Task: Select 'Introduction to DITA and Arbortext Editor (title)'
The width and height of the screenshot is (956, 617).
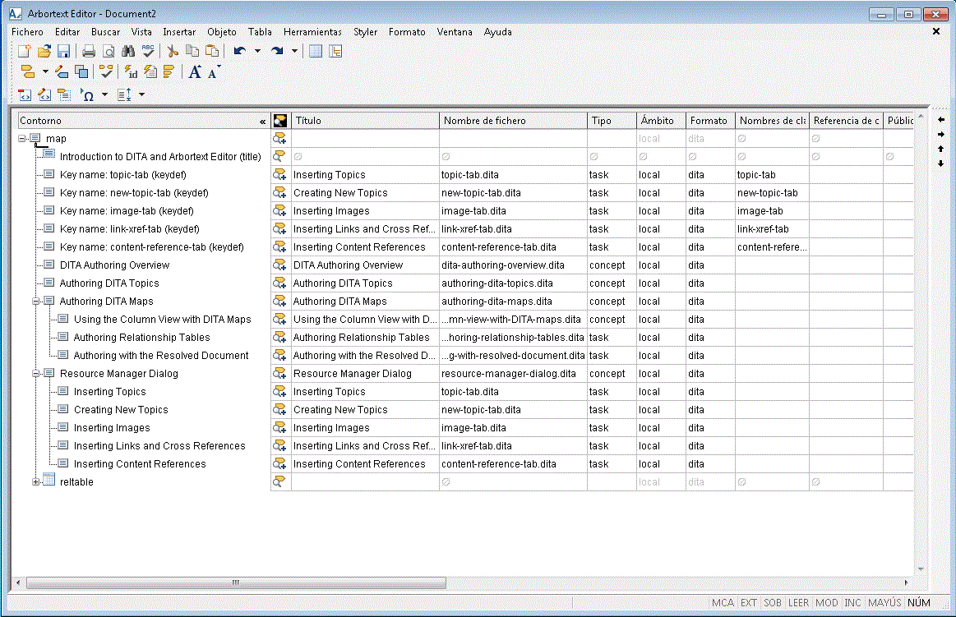Action: coord(160,157)
